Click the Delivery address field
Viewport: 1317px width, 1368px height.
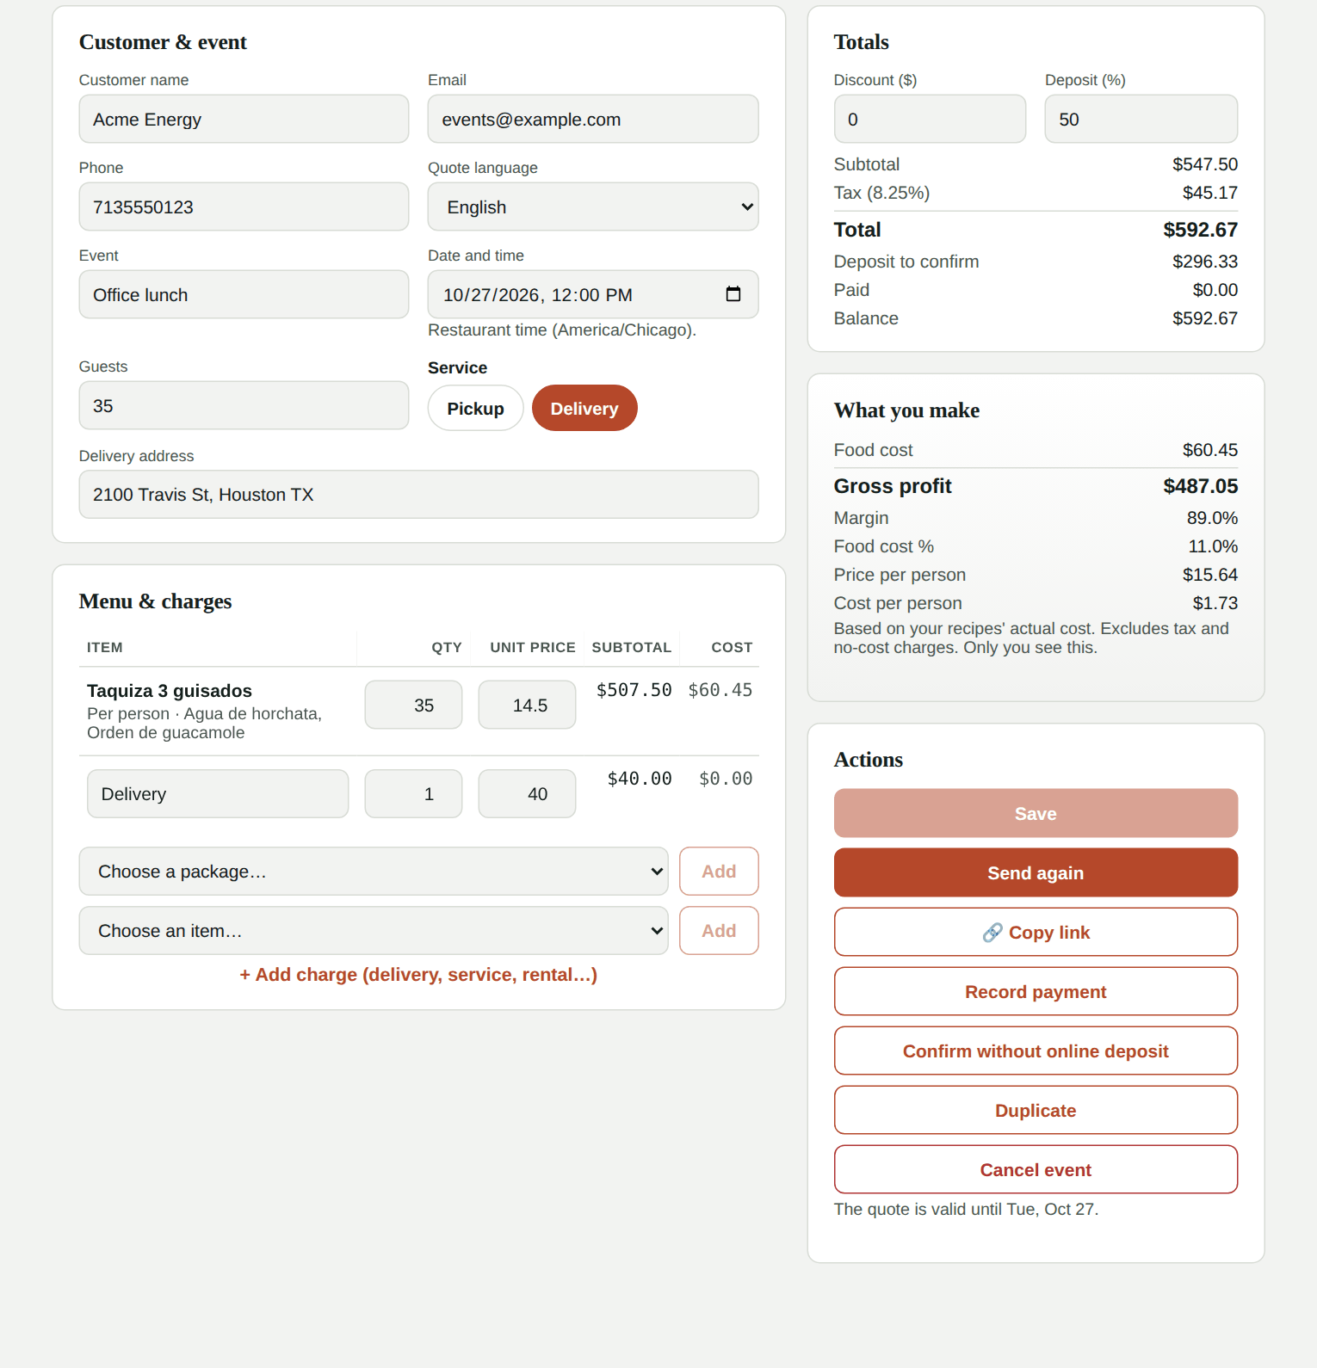pyautogui.click(x=418, y=494)
